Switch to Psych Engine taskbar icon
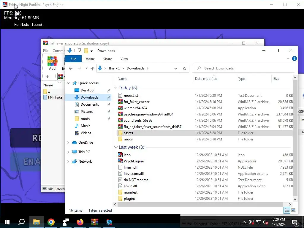The image size is (304, 228). click(x=109, y=222)
